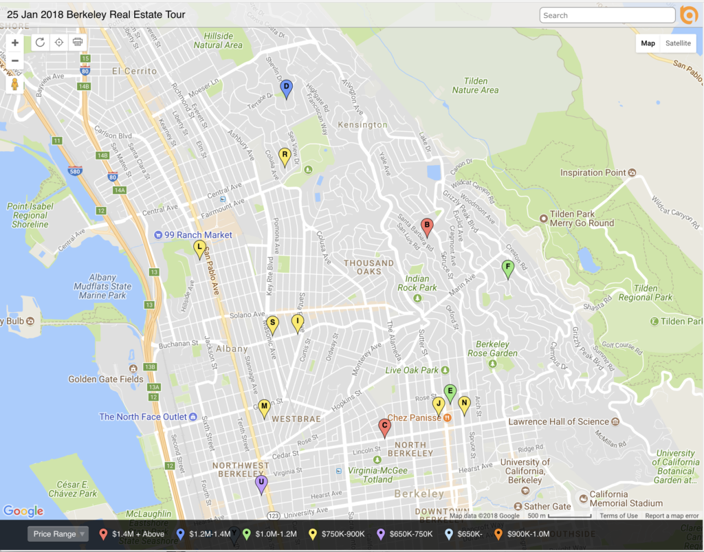Click the Berkeley Rose Garden park icon
This screenshot has width=704, height=552.
coord(492,364)
